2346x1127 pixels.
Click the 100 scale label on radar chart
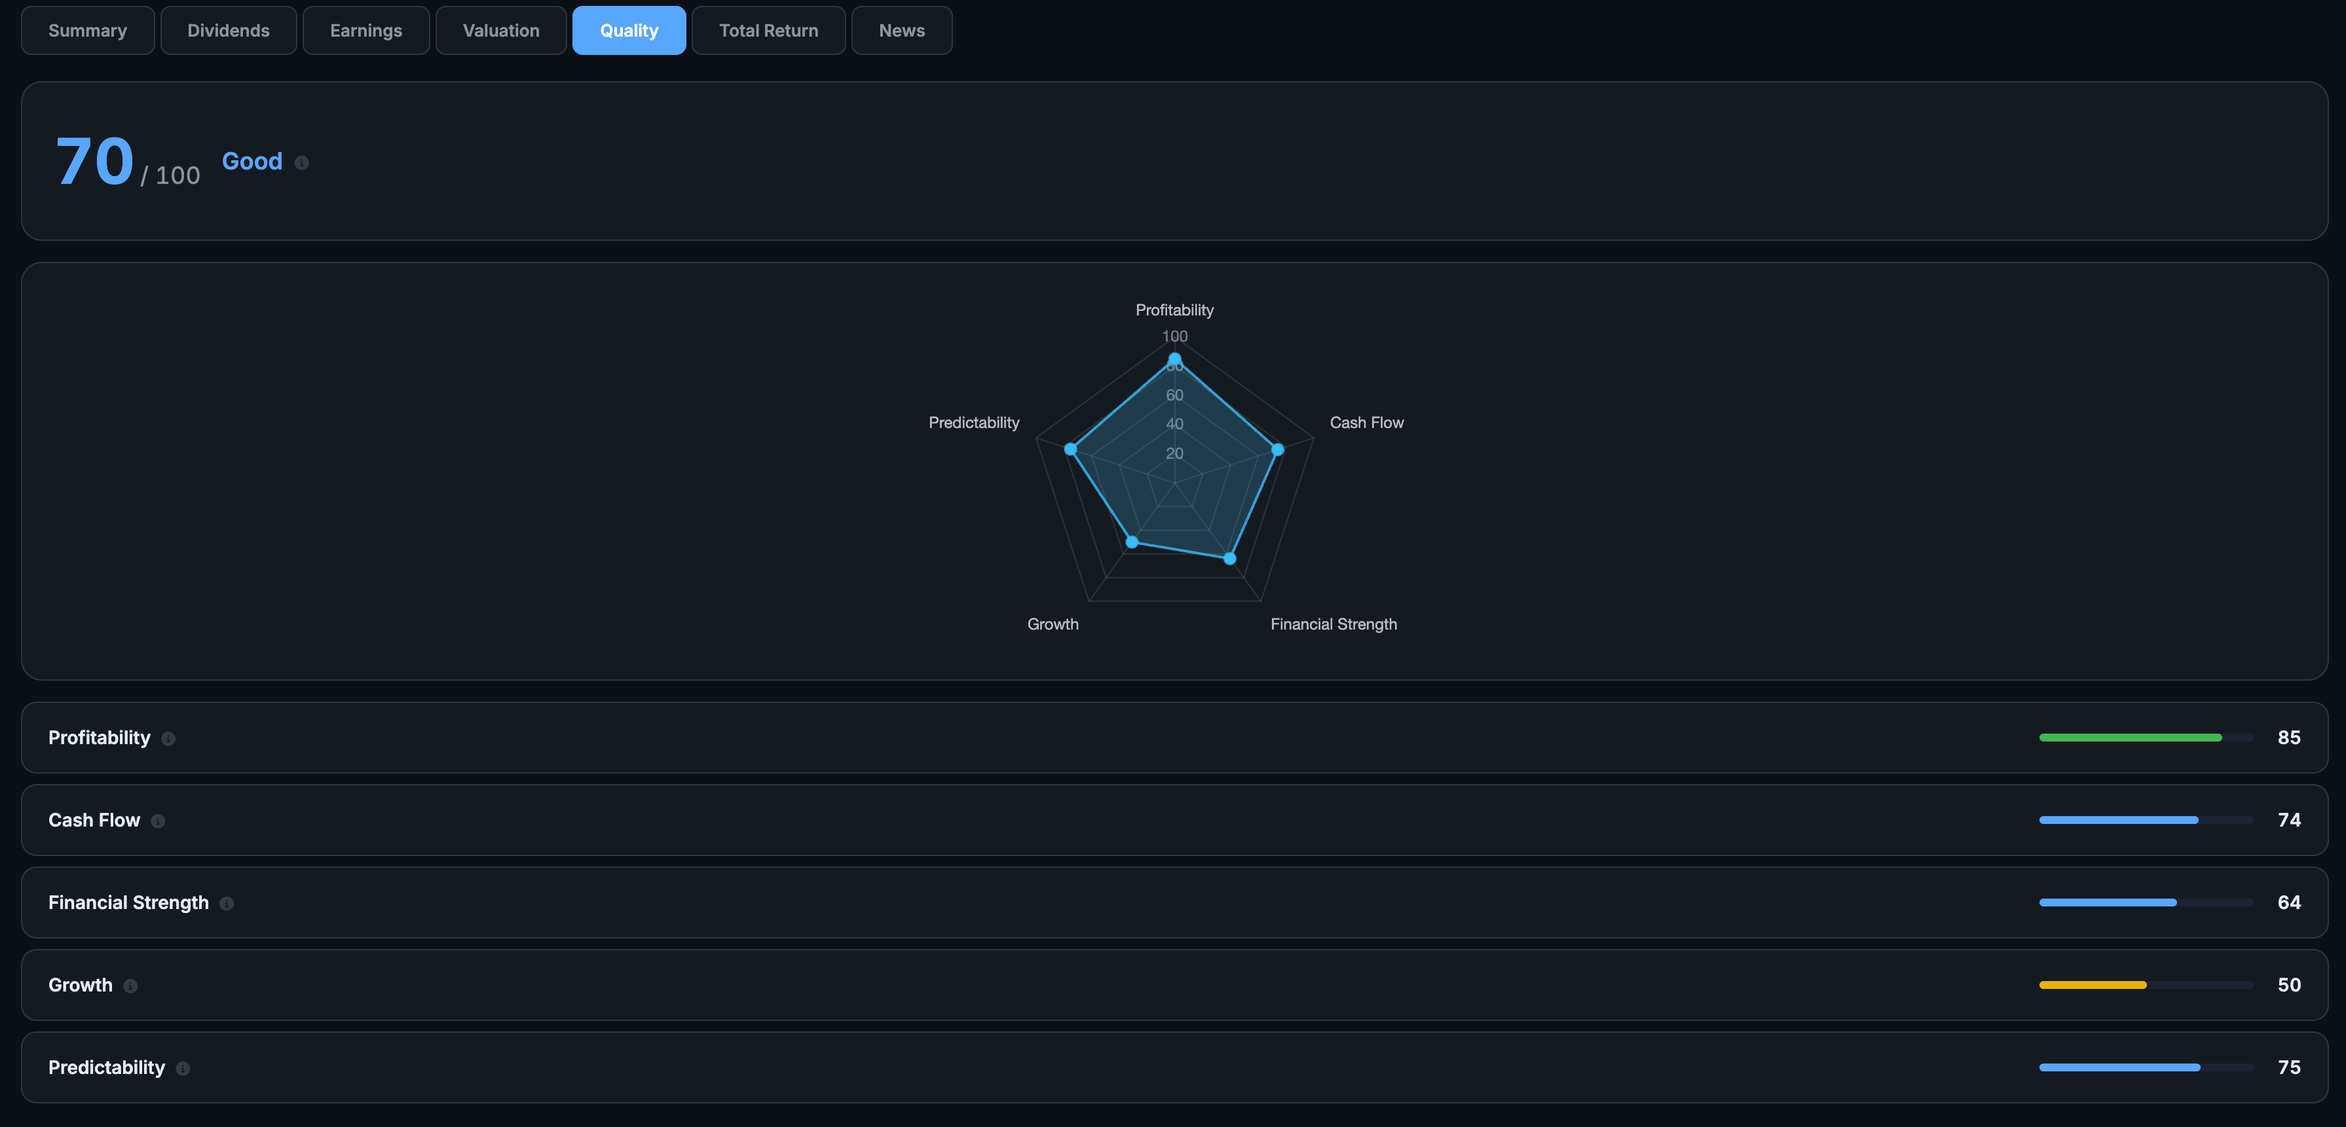tap(1175, 337)
